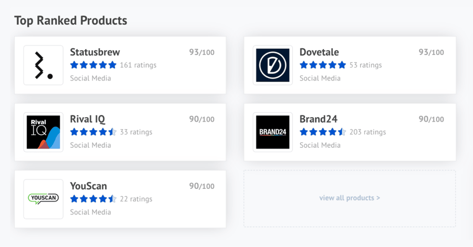This screenshot has height=247, width=473.
Task: Click Dovetale's 53 ratings text
Action: tap(365, 65)
